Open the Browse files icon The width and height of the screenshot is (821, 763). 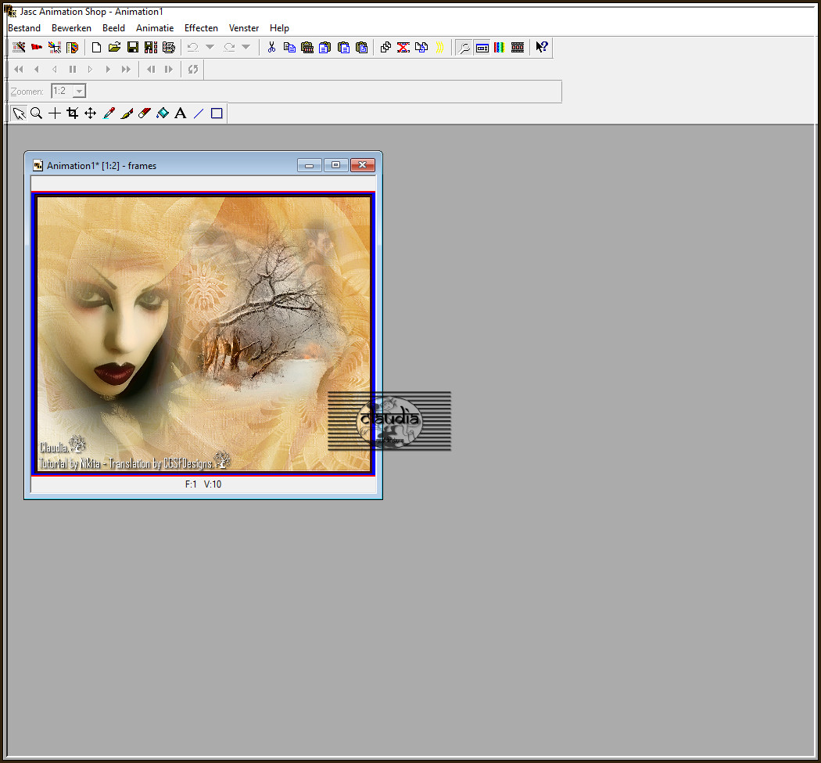coord(72,47)
